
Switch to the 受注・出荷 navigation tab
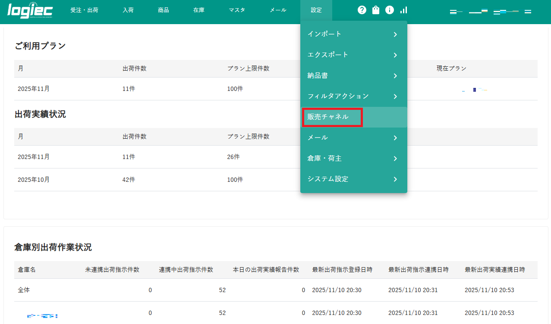(84, 10)
